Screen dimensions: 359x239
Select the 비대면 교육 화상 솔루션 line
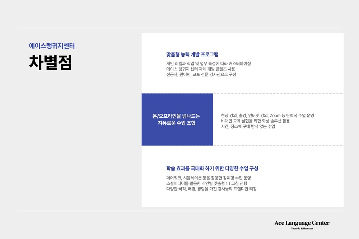point(255,121)
